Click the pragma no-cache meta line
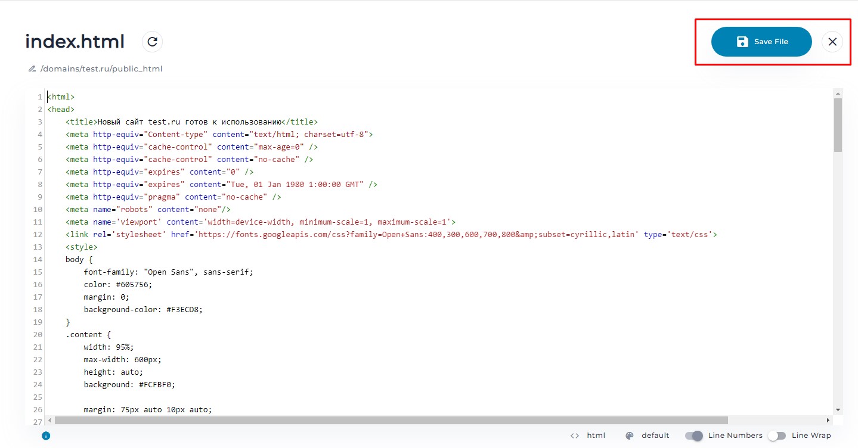 [x=174, y=197]
